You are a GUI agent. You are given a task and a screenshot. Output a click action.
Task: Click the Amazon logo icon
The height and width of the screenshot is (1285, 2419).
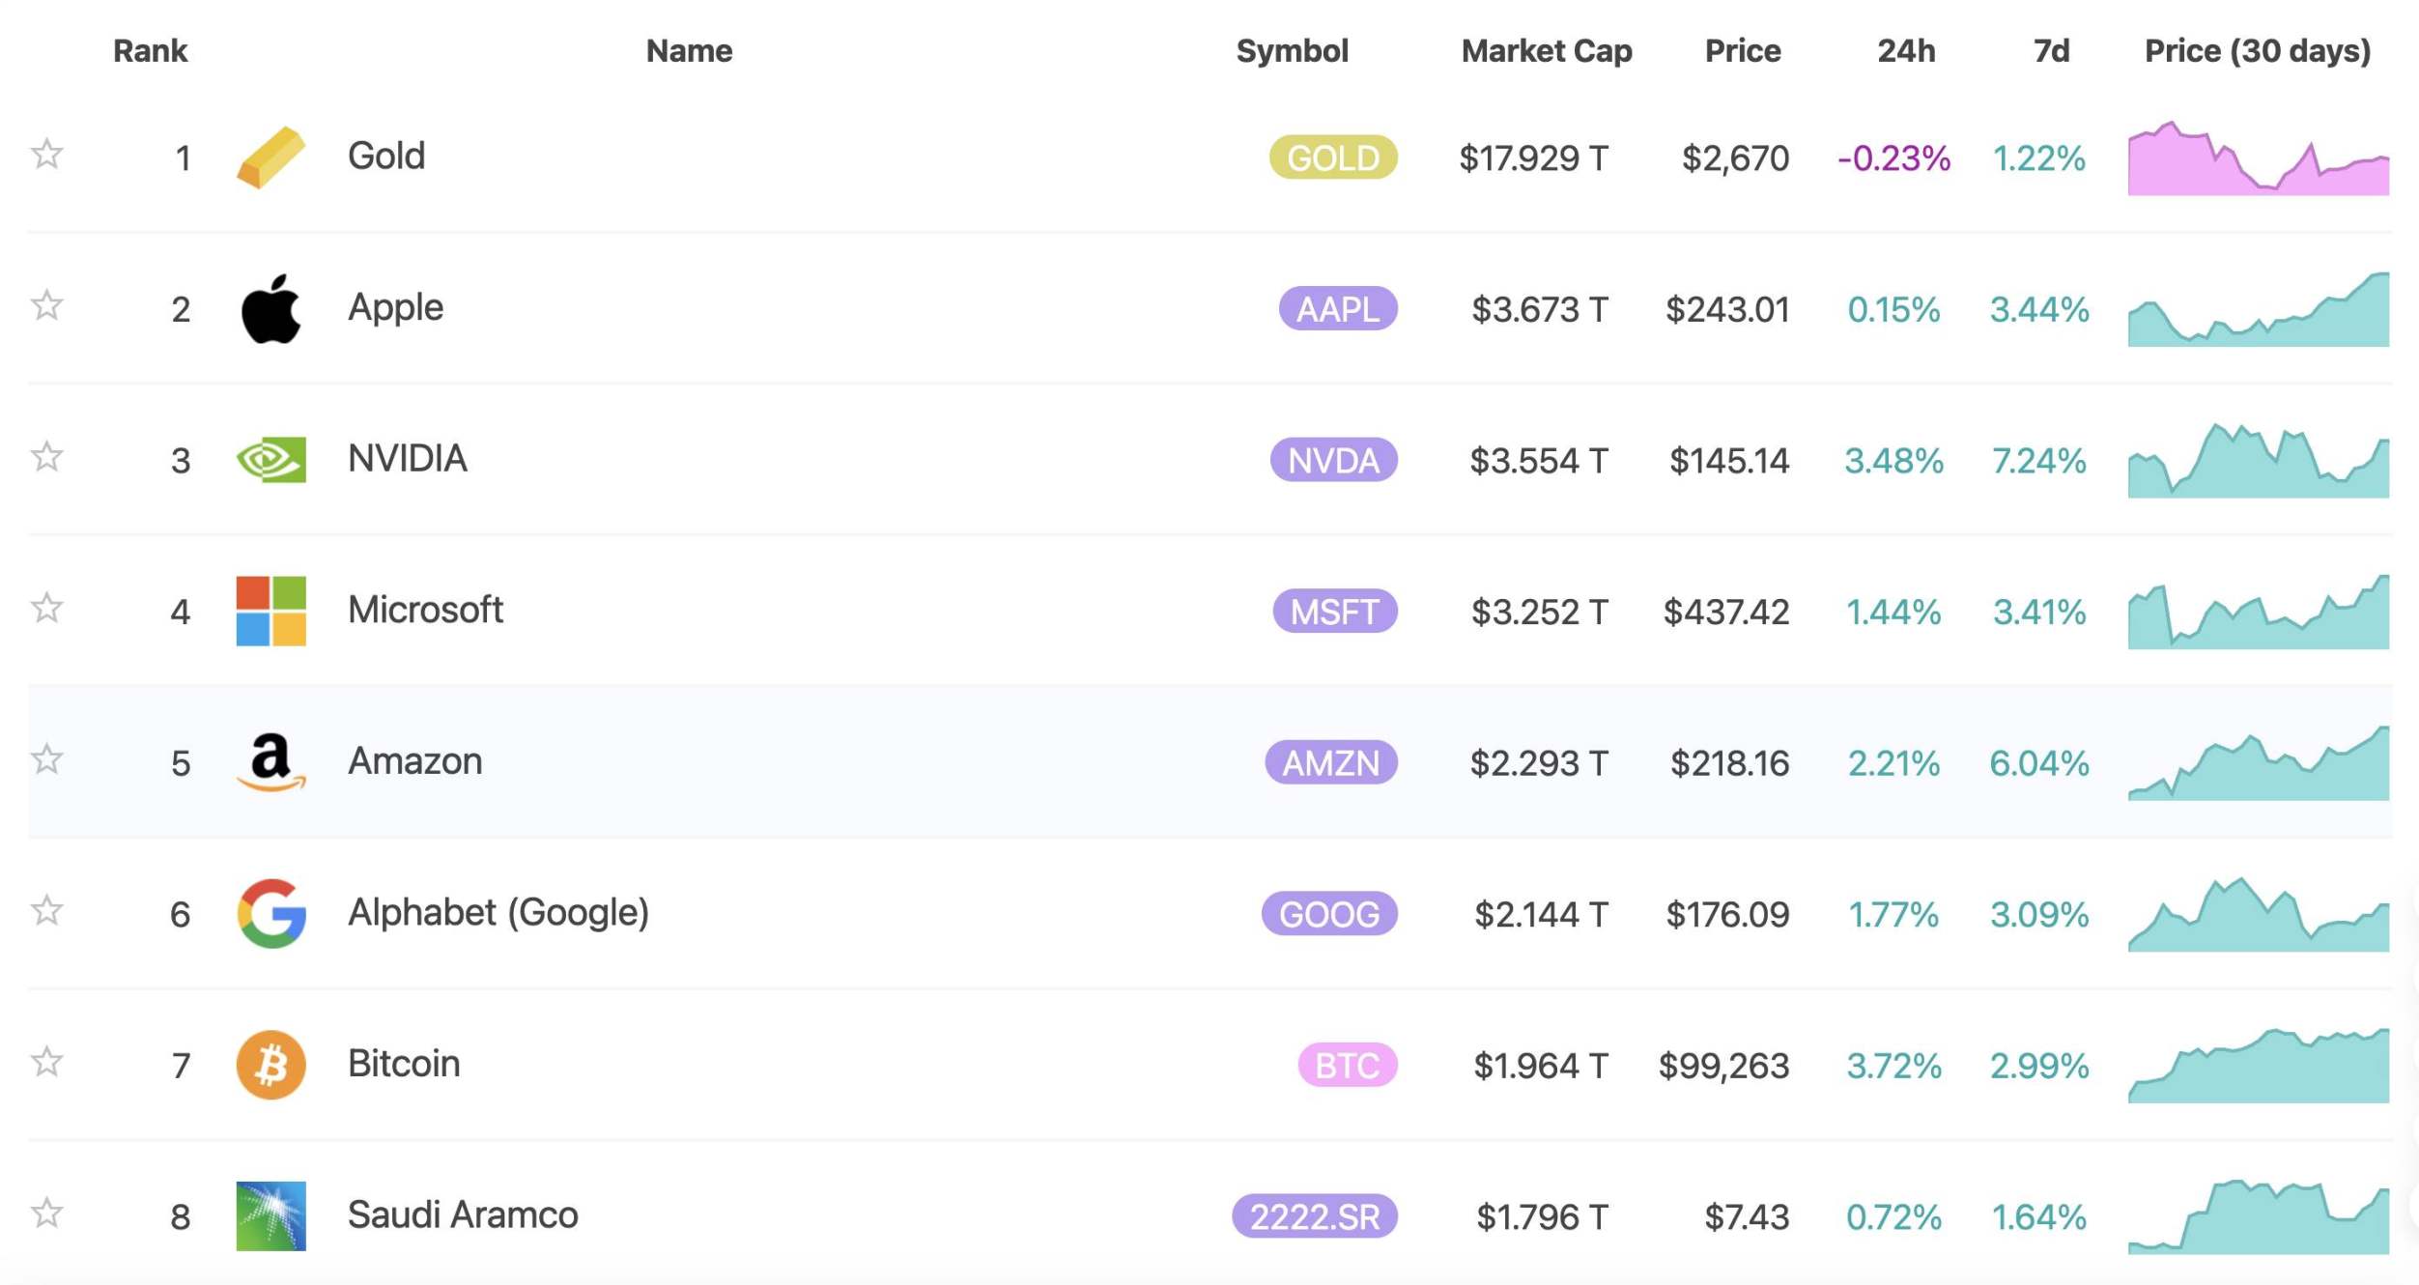pyautogui.click(x=270, y=762)
